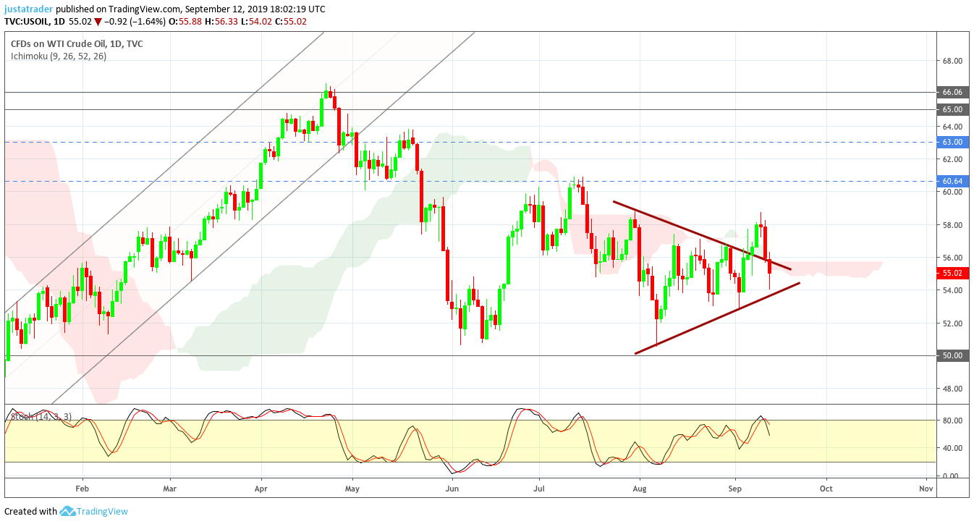The image size is (974, 524).
Task: Click the 40.00 stochastic axis level
Action: click(x=952, y=448)
